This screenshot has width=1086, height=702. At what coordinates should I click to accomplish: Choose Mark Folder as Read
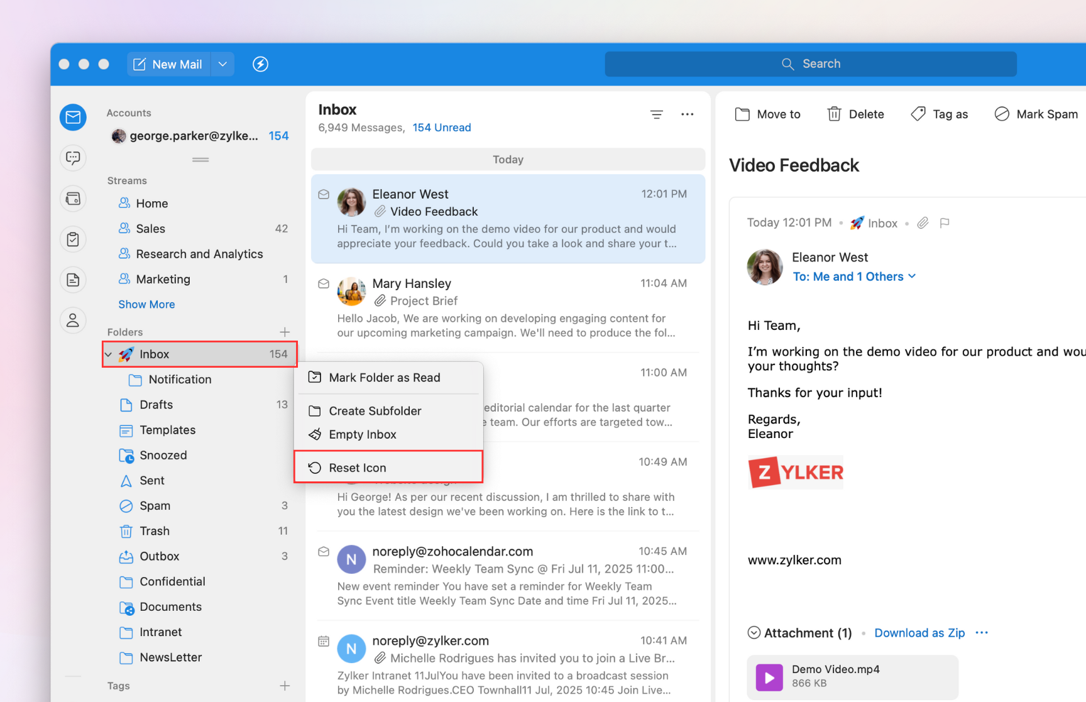384,378
